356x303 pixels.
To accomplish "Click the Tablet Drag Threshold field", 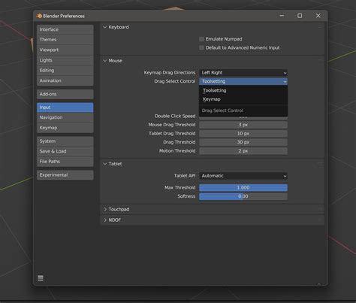I will pos(243,134).
